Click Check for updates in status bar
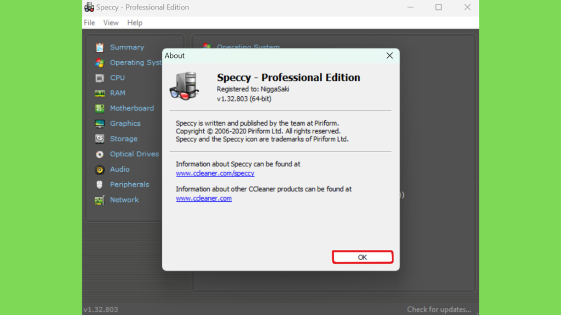The height and width of the screenshot is (315, 561). point(439,310)
